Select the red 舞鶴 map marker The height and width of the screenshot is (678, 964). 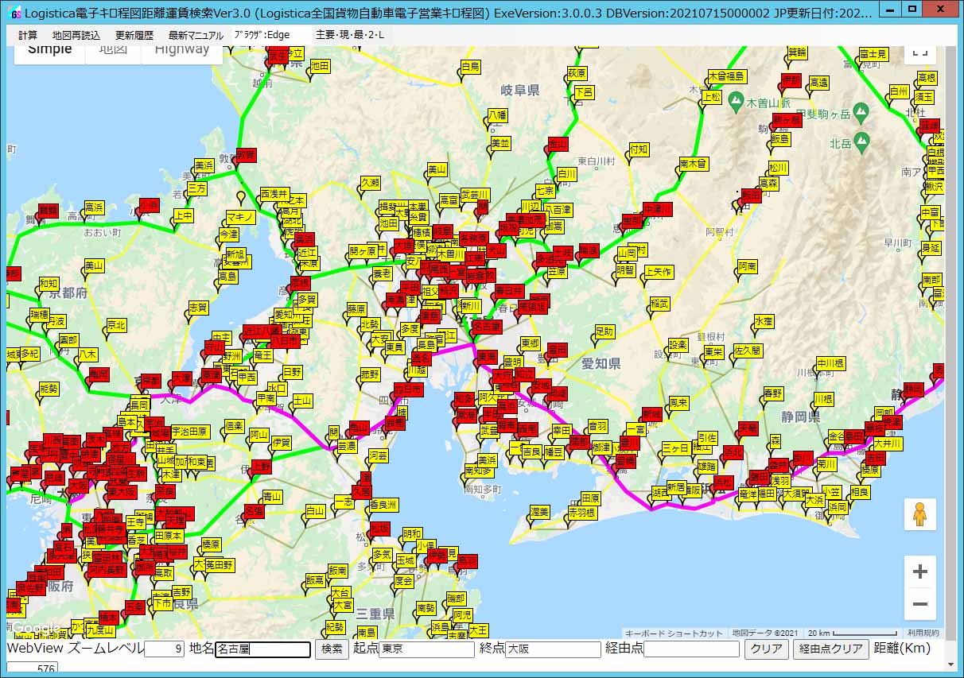click(48, 211)
